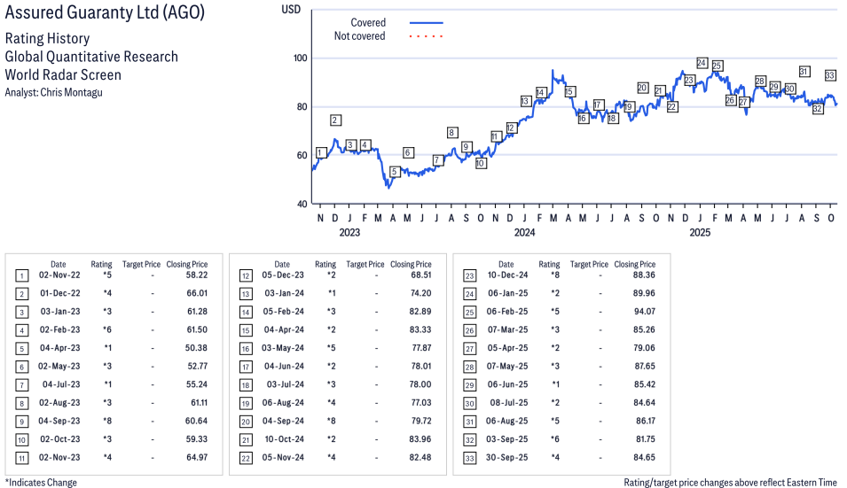Click chart marker 33 at the chart's right edge
Image resolution: width=847 pixels, height=488 pixels.
tap(831, 75)
